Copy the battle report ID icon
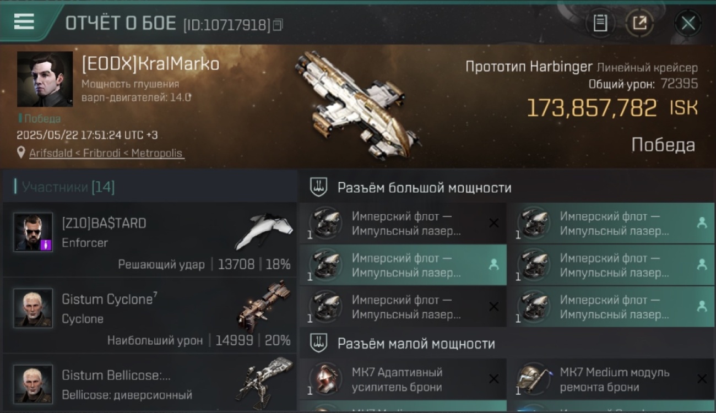This screenshot has width=716, height=413. (x=278, y=25)
